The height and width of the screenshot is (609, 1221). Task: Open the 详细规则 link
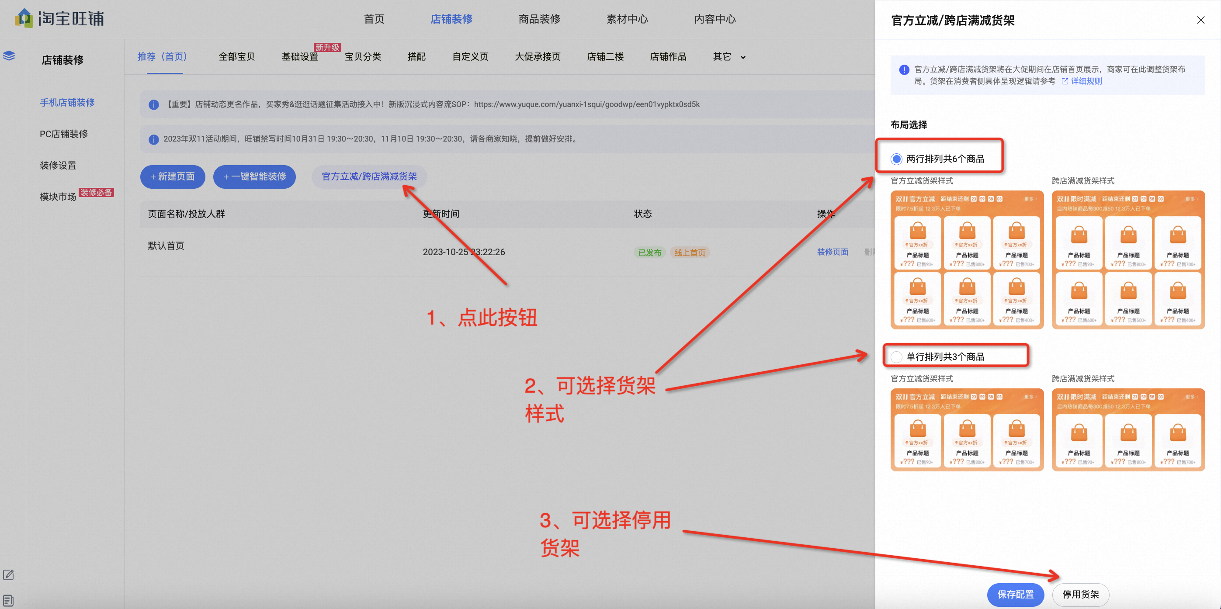[x=1086, y=82]
